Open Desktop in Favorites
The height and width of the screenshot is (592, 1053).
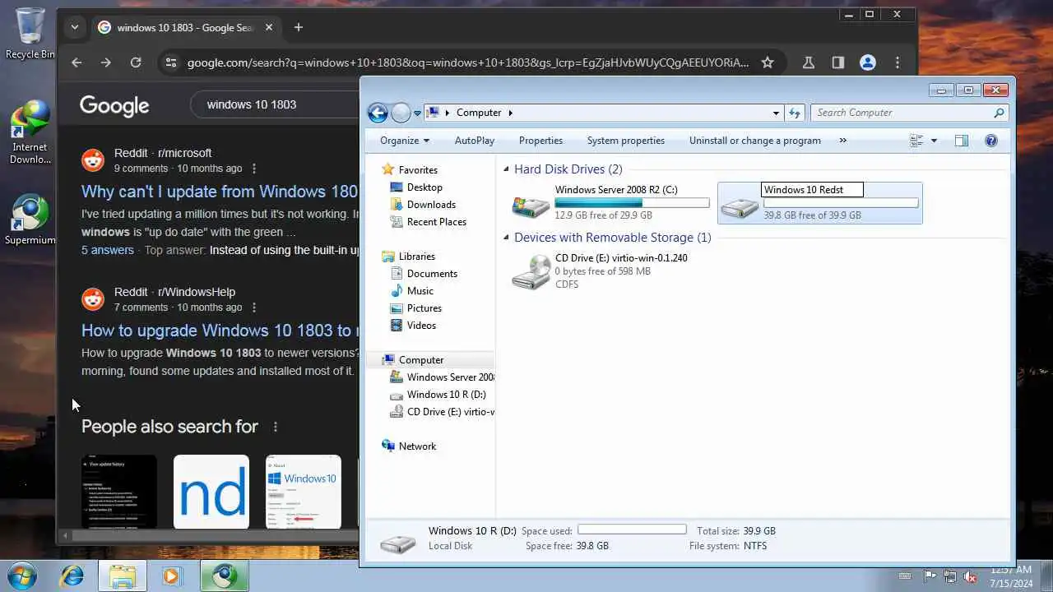tap(424, 187)
